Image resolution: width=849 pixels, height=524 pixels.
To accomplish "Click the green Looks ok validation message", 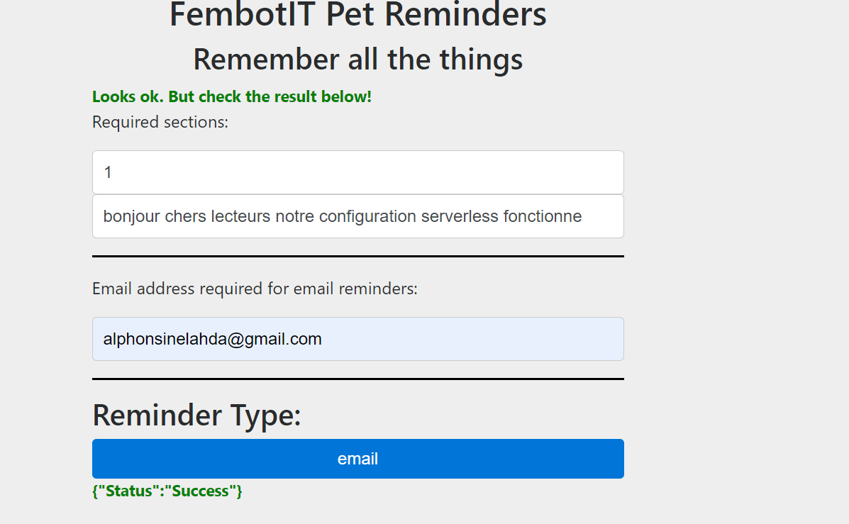I will pyautogui.click(x=231, y=96).
